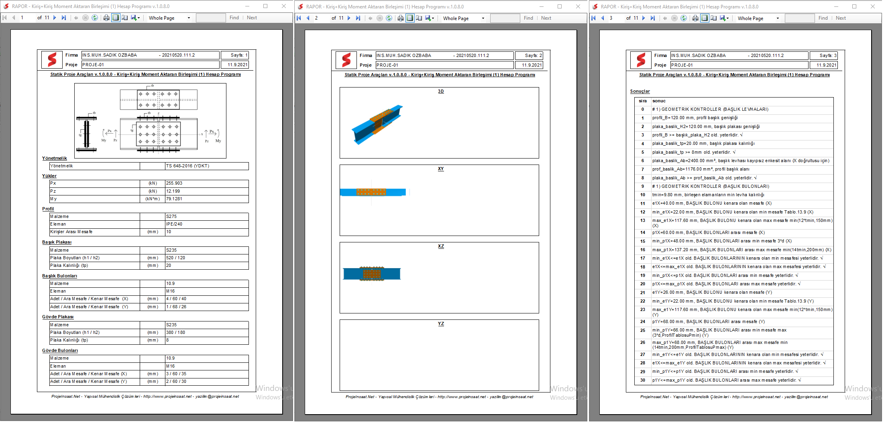This screenshot has width=884, height=423.
Task: Click result row 'profil_B=120.00 mm, profil başlık genişliği'
Action: [734, 118]
